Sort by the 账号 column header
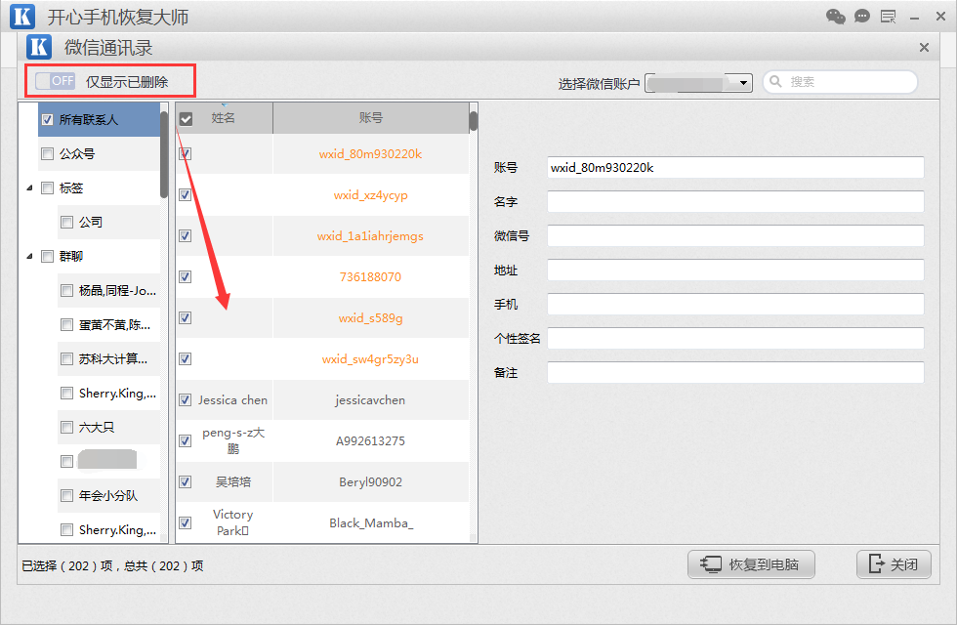This screenshot has width=957, height=625. click(x=370, y=118)
